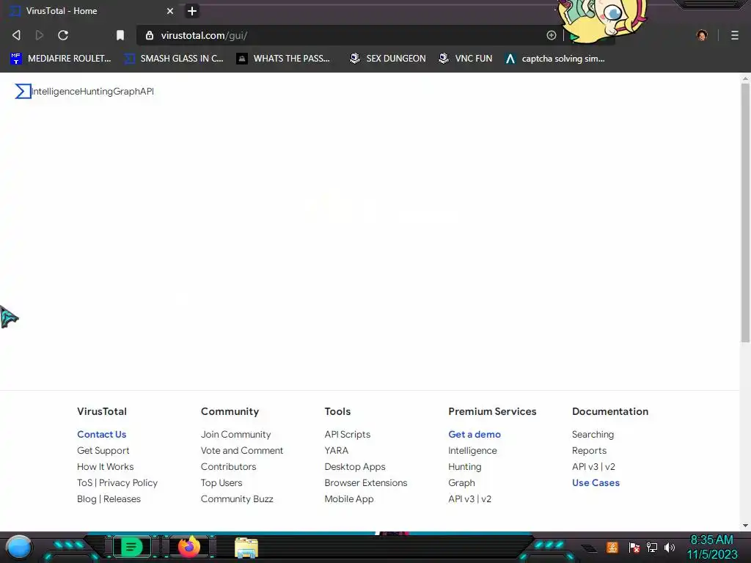Open the VNC FUN bookmark
751x563 pixels.
tap(466, 59)
